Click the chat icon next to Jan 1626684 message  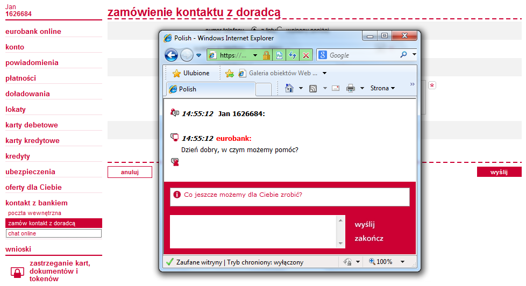point(175,113)
